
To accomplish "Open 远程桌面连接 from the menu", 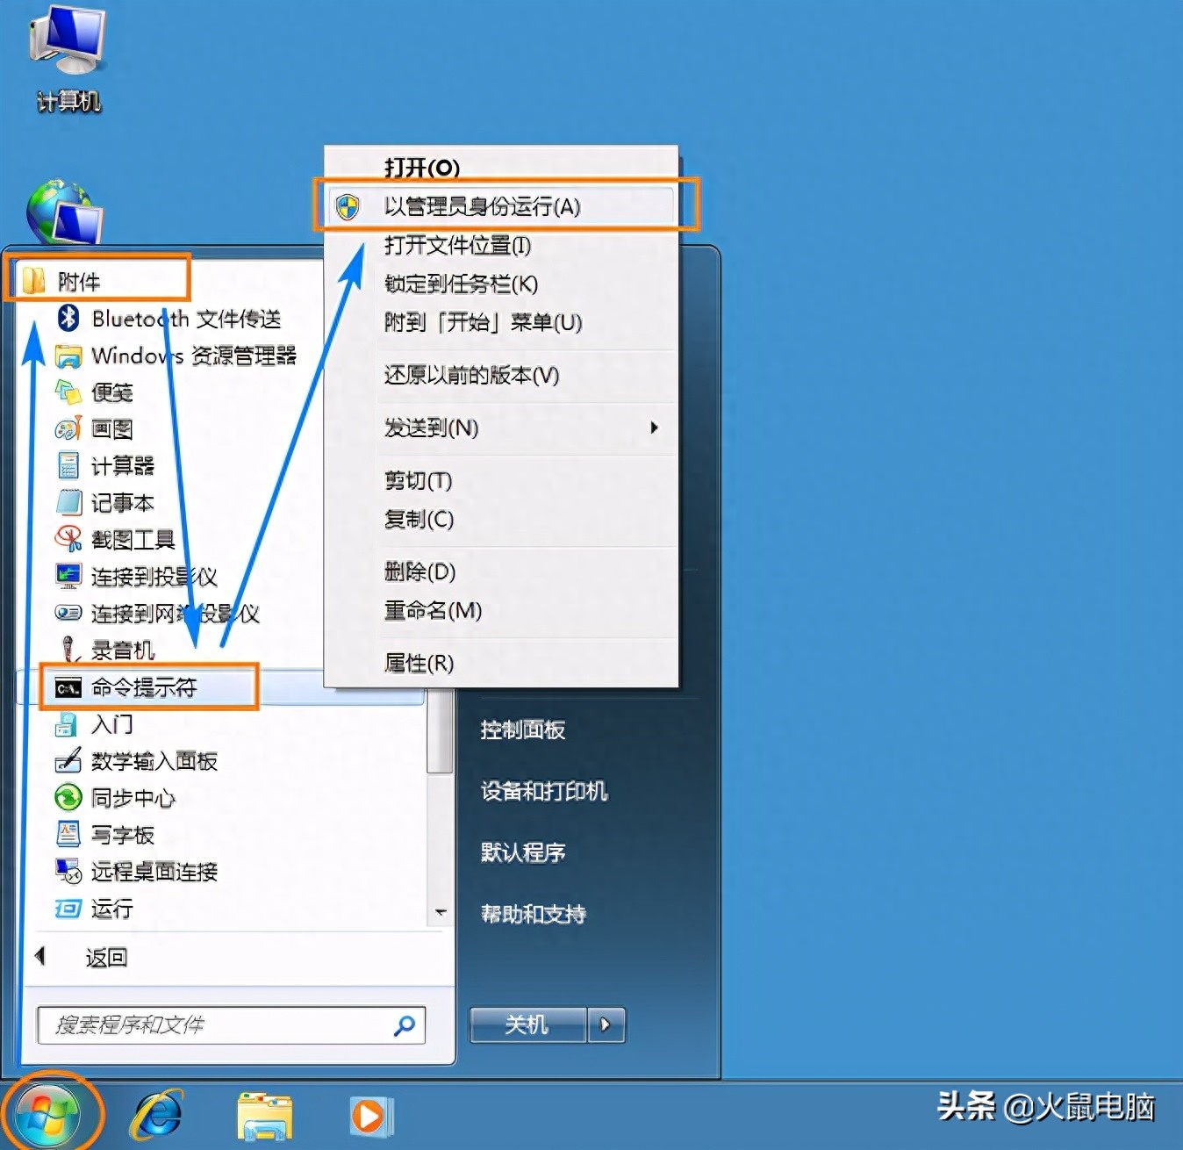I will pos(154,872).
